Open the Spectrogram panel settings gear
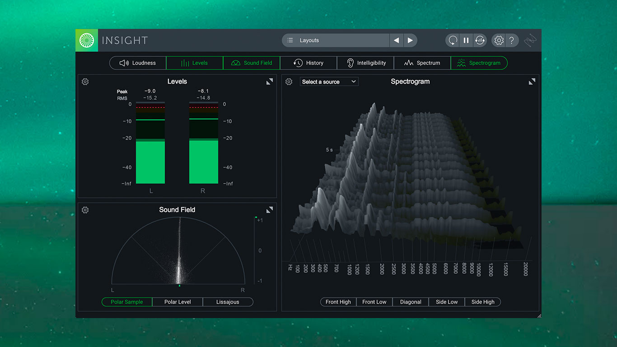Screen dimensions: 617x347 click(x=289, y=81)
